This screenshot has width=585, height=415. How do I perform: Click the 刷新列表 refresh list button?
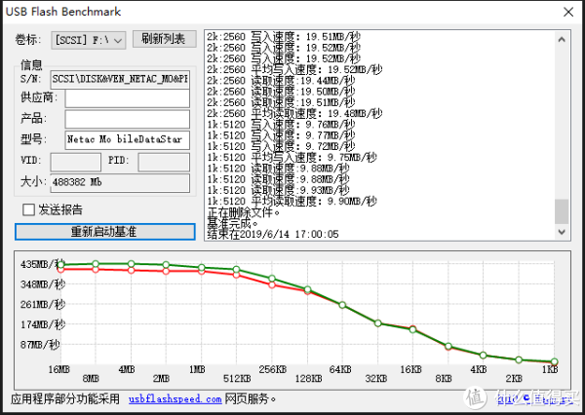[x=165, y=39]
